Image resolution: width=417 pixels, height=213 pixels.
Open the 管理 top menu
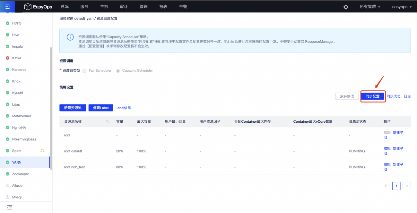pyautogui.click(x=143, y=7)
